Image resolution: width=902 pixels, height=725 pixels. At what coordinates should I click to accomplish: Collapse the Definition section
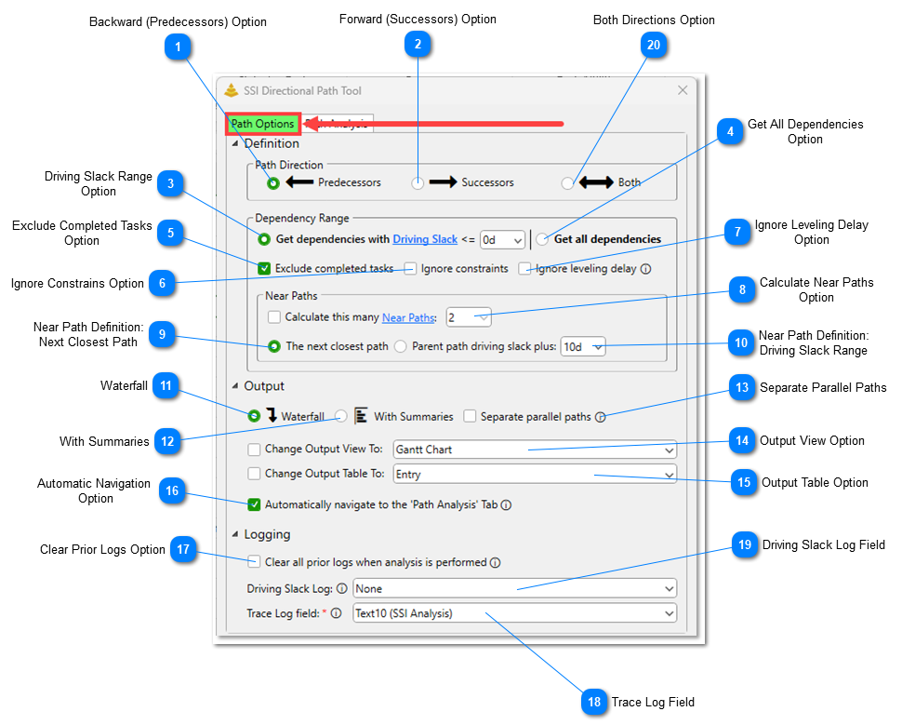pyautogui.click(x=234, y=143)
